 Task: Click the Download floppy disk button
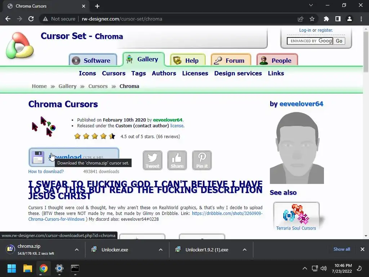(x=74, y=157)
